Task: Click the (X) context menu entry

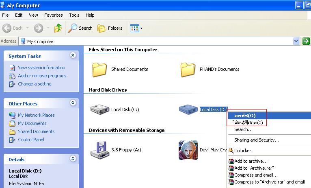Action: (269, 122)
